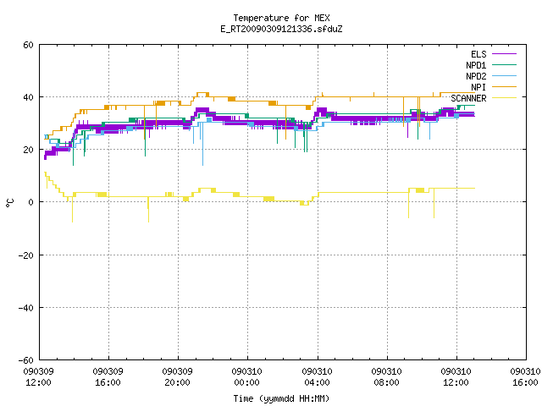Click the x-axis label 090309 12:00
This screenshot has height=406, width=542.
38,377
